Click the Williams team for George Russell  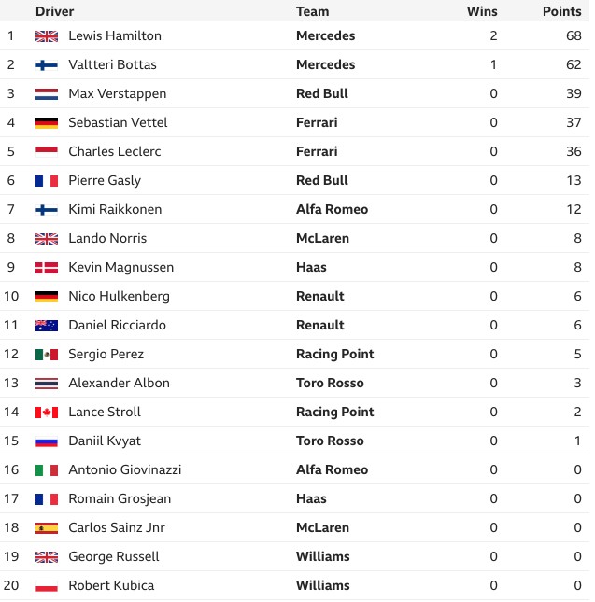pos(323,556)
